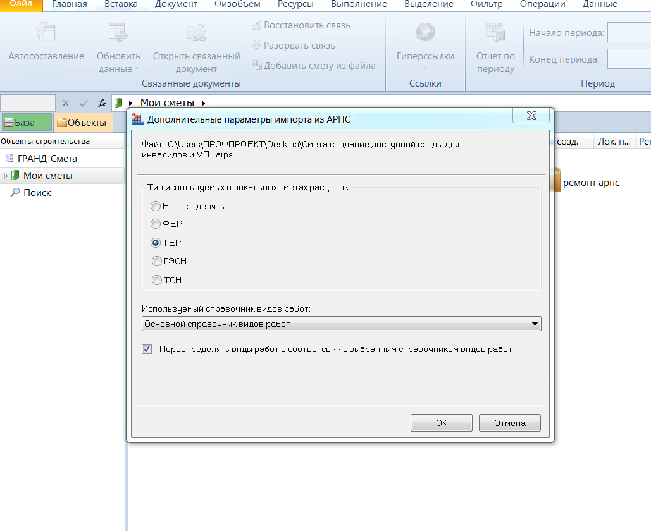Select ГРАНД-Смета in the tree
This screenshot has width=651, height=531.
click(47, 159)
